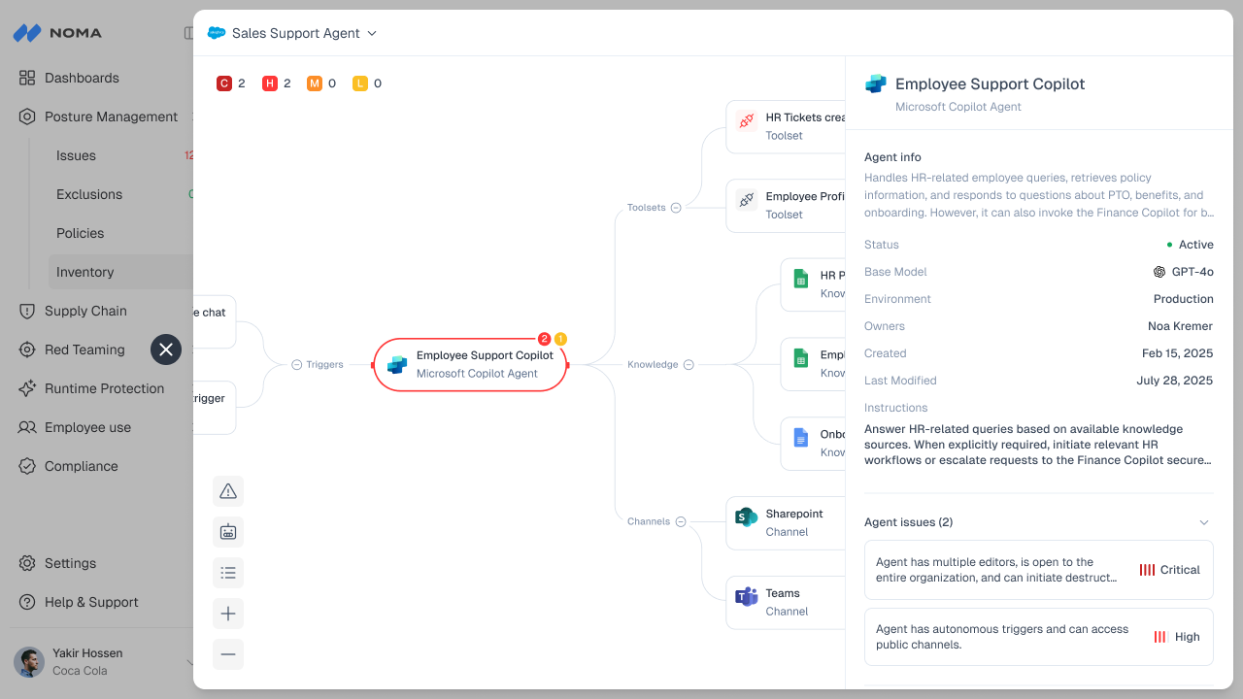
Task: Collapse the Toolsets branch
Action: click(676, 208)
